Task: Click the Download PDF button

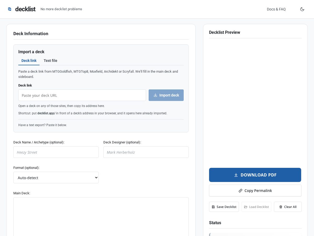Action: point(255,175)
